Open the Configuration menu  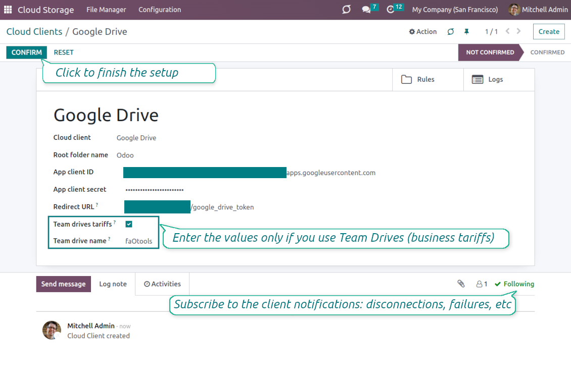point(160,10)
